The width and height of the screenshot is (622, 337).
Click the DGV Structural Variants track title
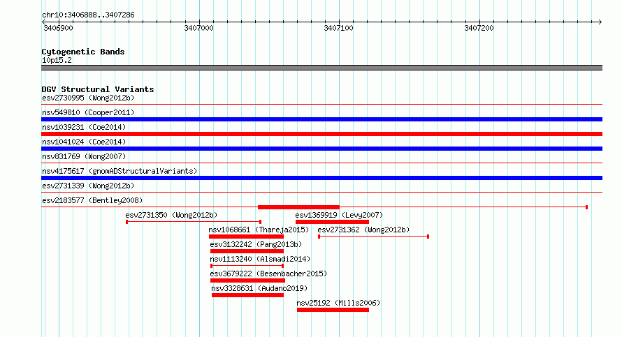[x=98, y=89]
